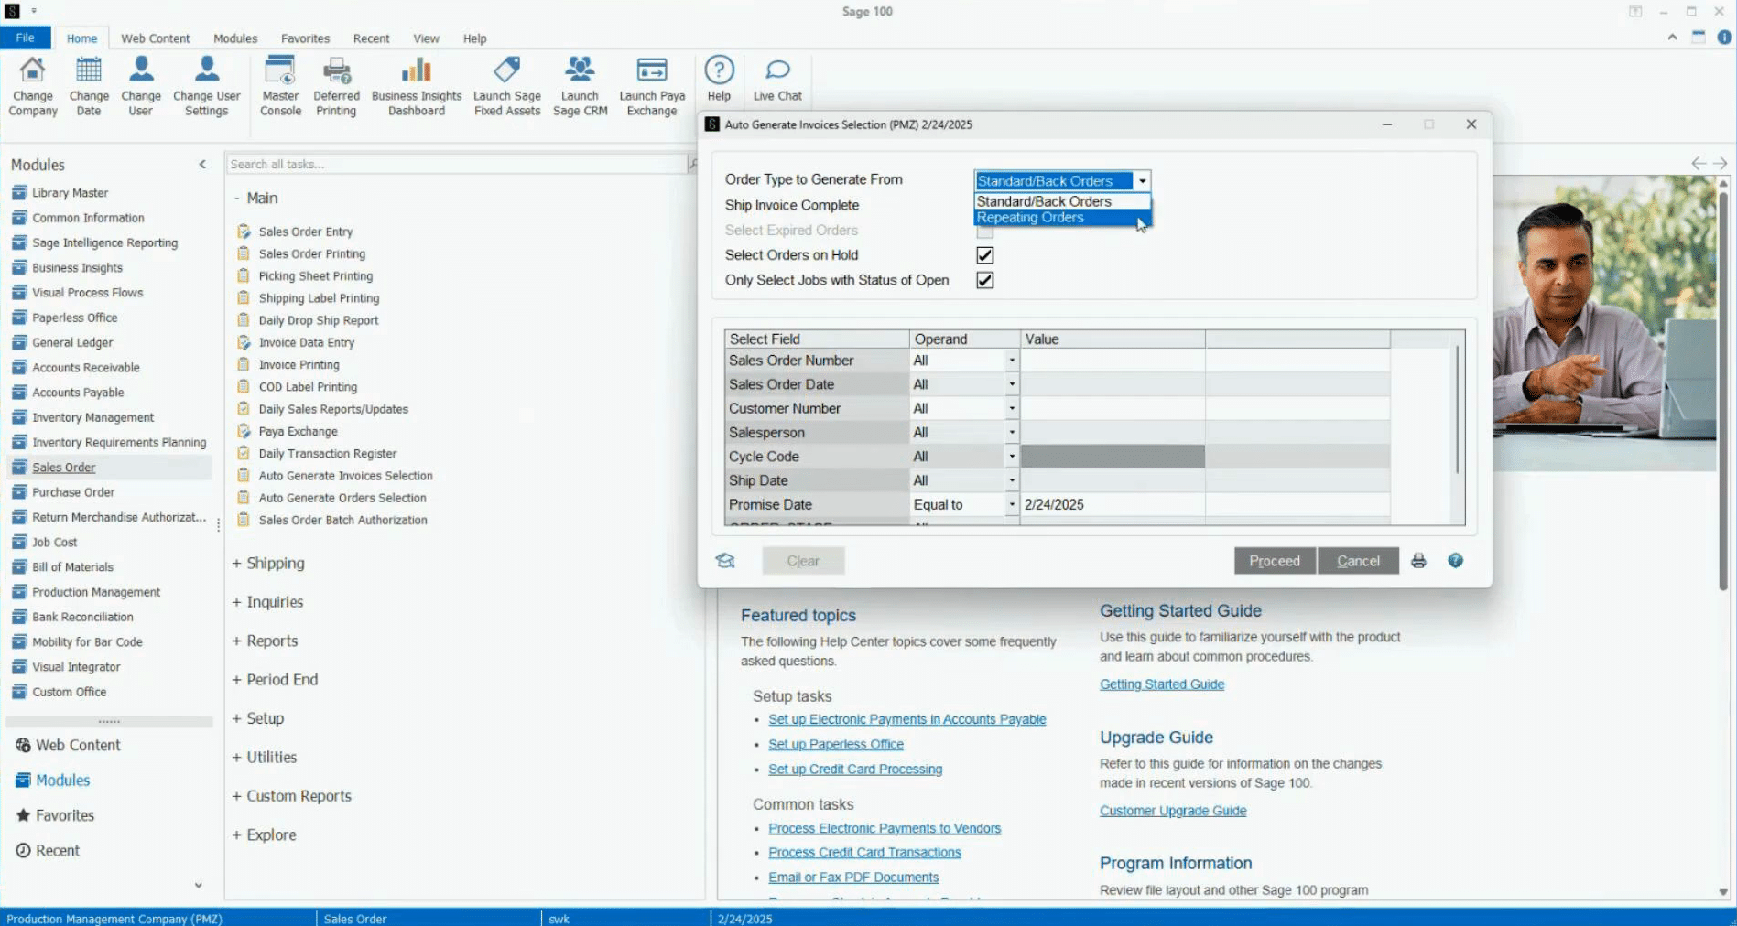This screenshot has height=926, width=1737.
Task: Enable the Ship Invoice Complete checkbox
Action: [x=984, y=205]
